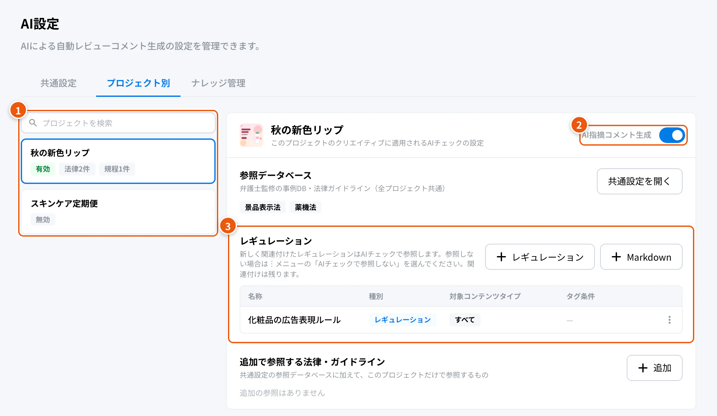Focus the プロジェクトを検索 input field
The image size is (717, 416).
(x=118, y=123)
